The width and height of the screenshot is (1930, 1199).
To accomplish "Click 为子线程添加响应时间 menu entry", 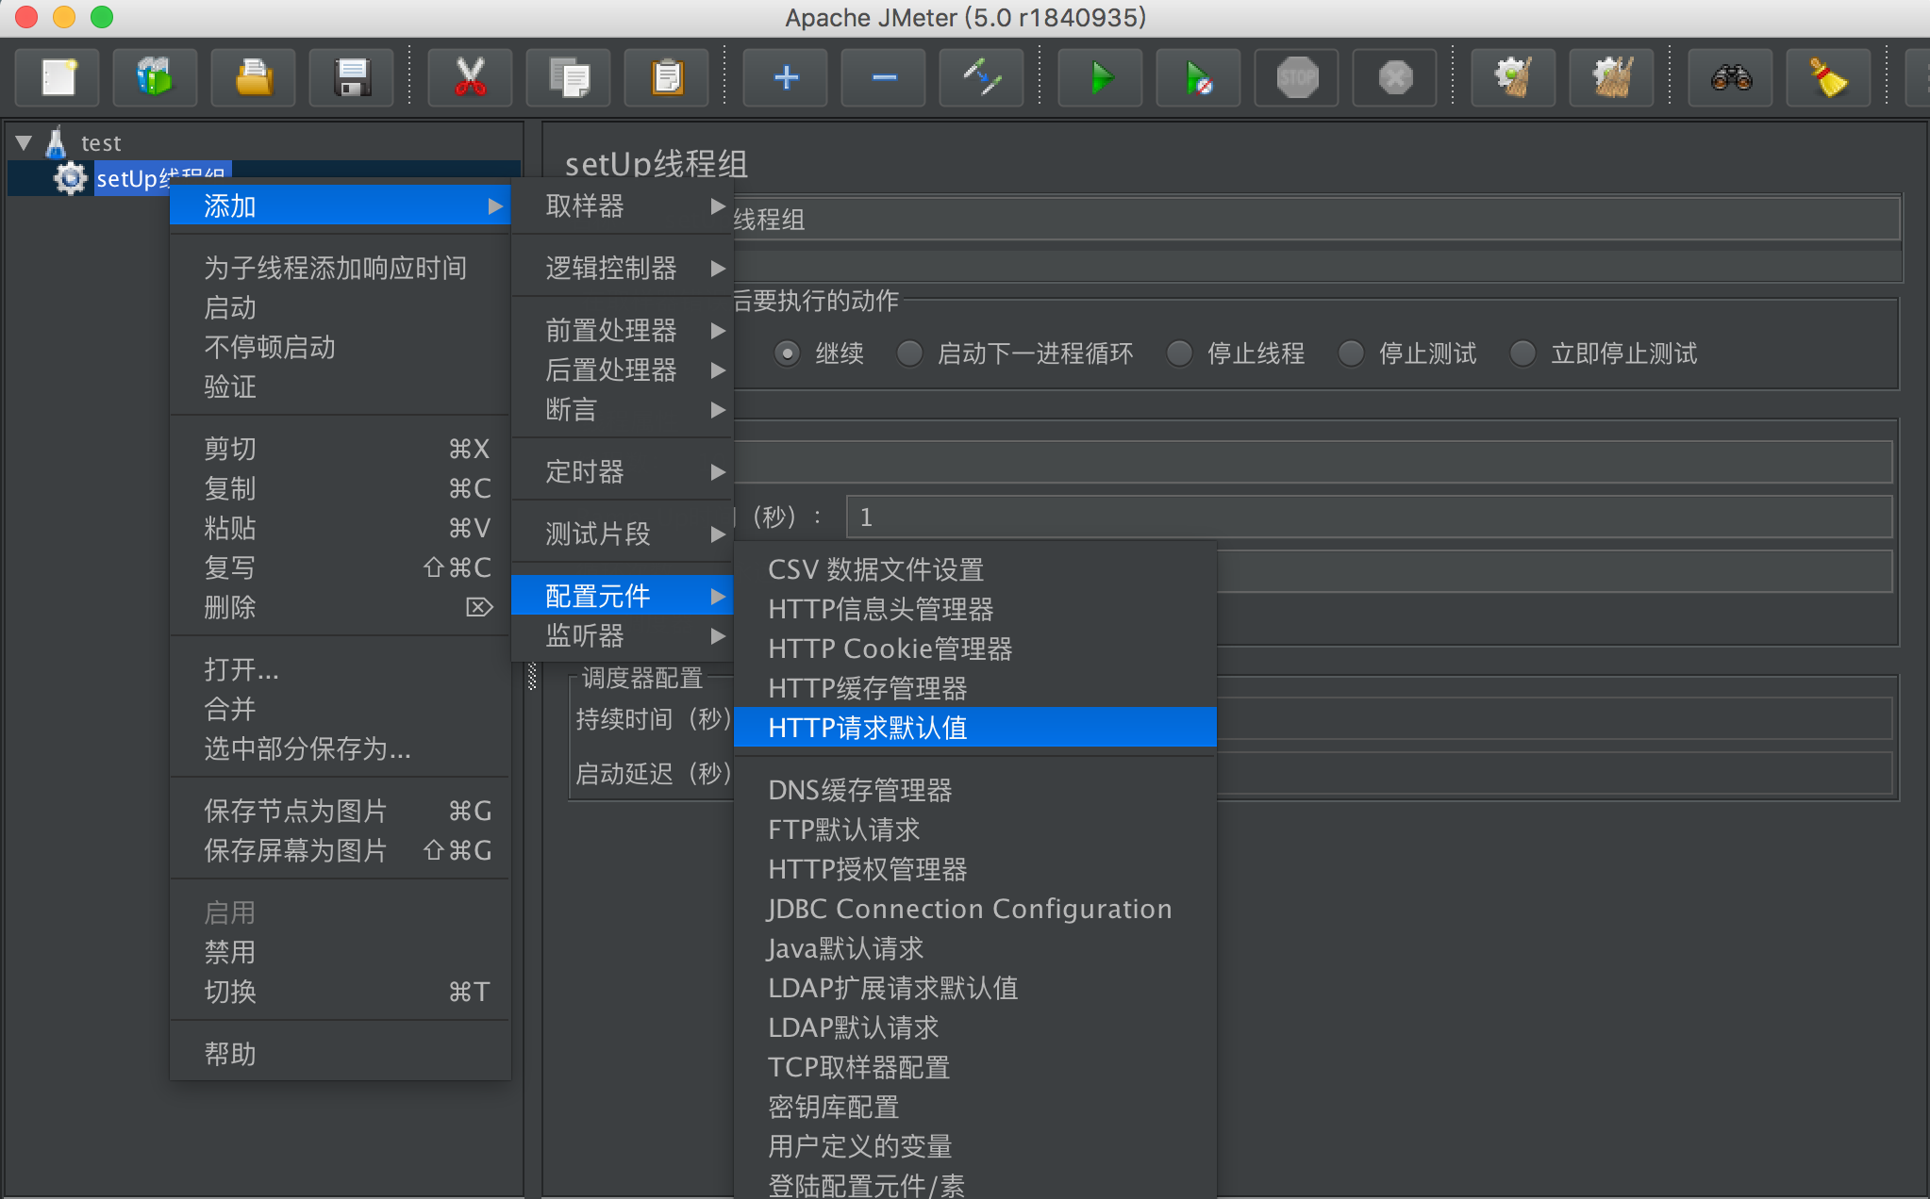I will (x=341, y=268).
